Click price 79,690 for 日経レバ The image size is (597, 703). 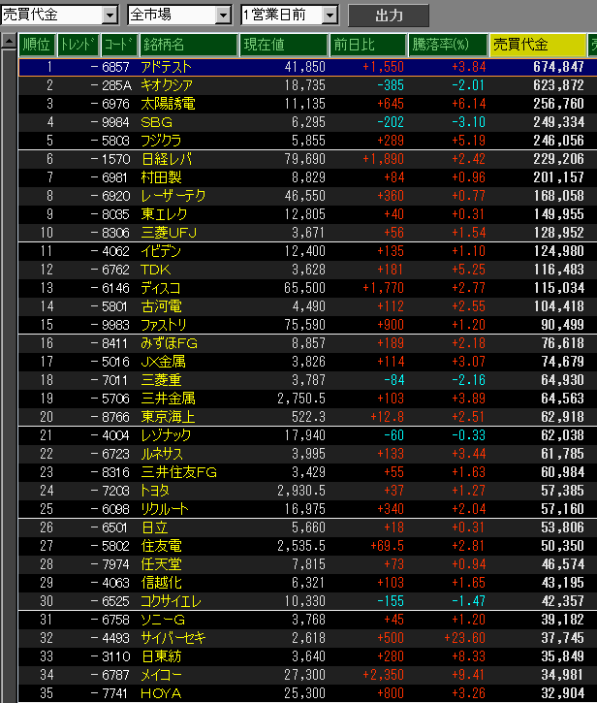click(x=304, y=159)
